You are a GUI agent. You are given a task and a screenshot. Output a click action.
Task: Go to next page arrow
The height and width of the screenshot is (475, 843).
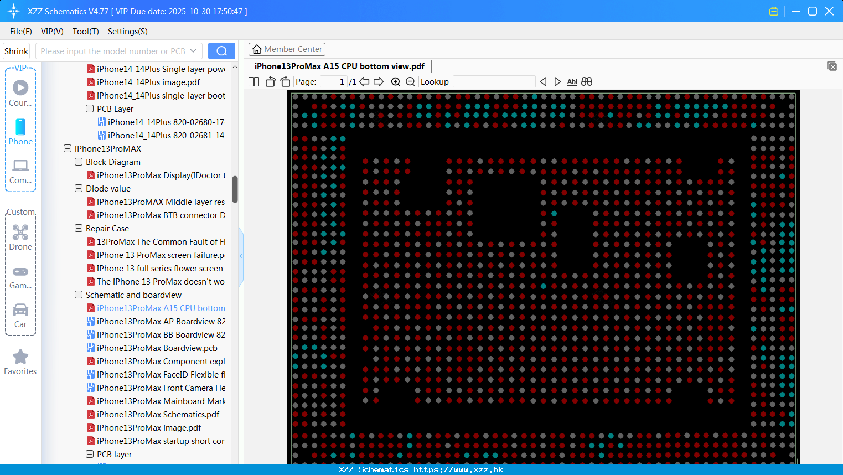tap(379, 82)
